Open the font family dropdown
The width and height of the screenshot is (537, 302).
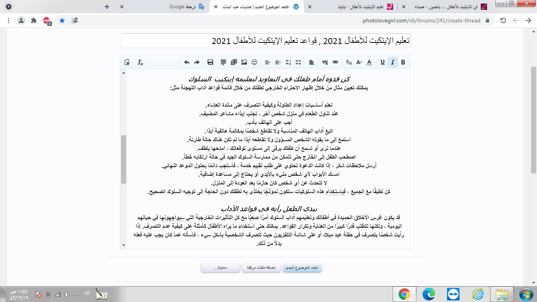[x=349, y=62]
